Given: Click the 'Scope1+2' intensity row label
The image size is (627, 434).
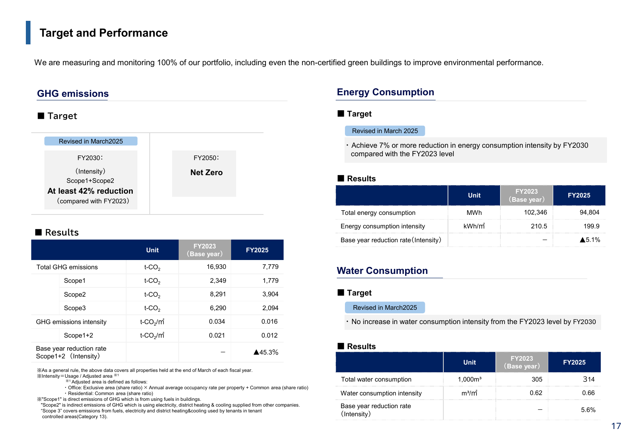Looking at the screenshot, I should 78,336.
